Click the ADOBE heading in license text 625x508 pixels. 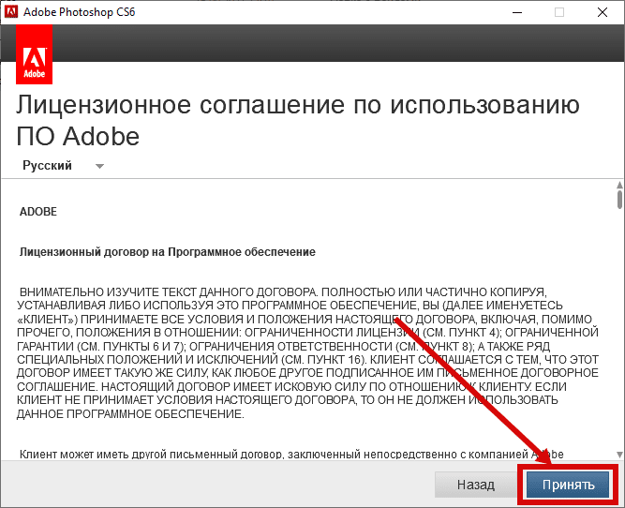point(38,211)
